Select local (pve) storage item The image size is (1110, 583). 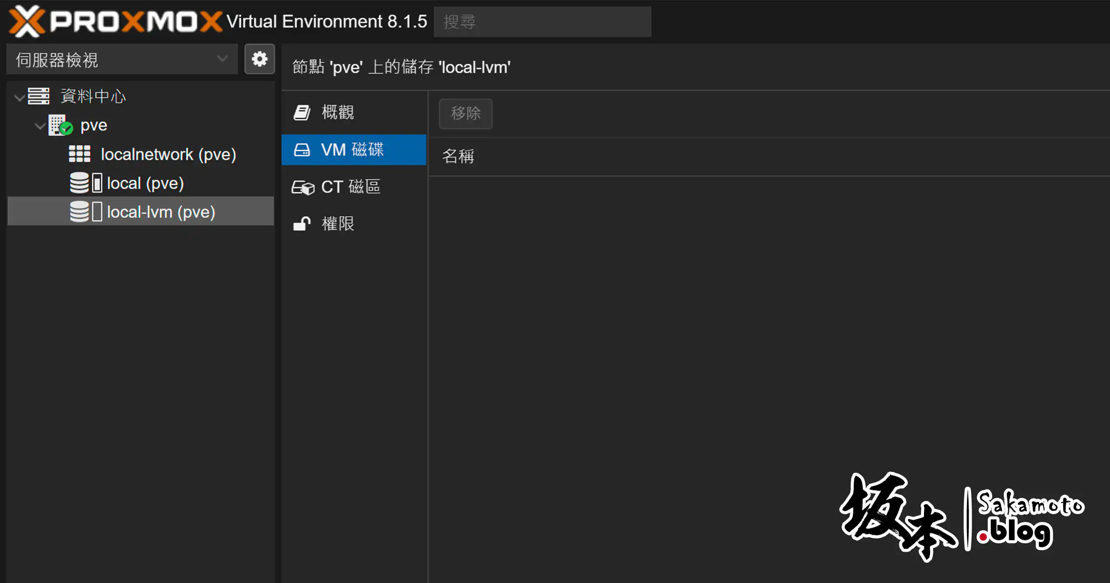pyautogui.click(x=145, y=183)
